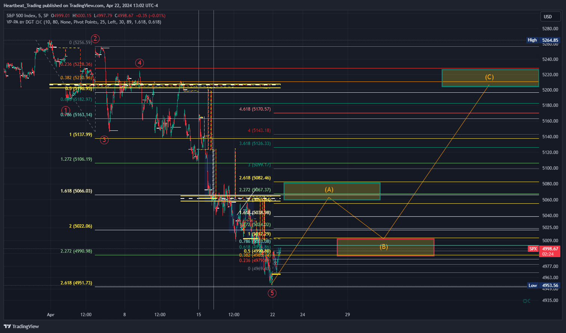
Task: Click fib label 4.618 (5170.57)
Action: coord(255,109)
